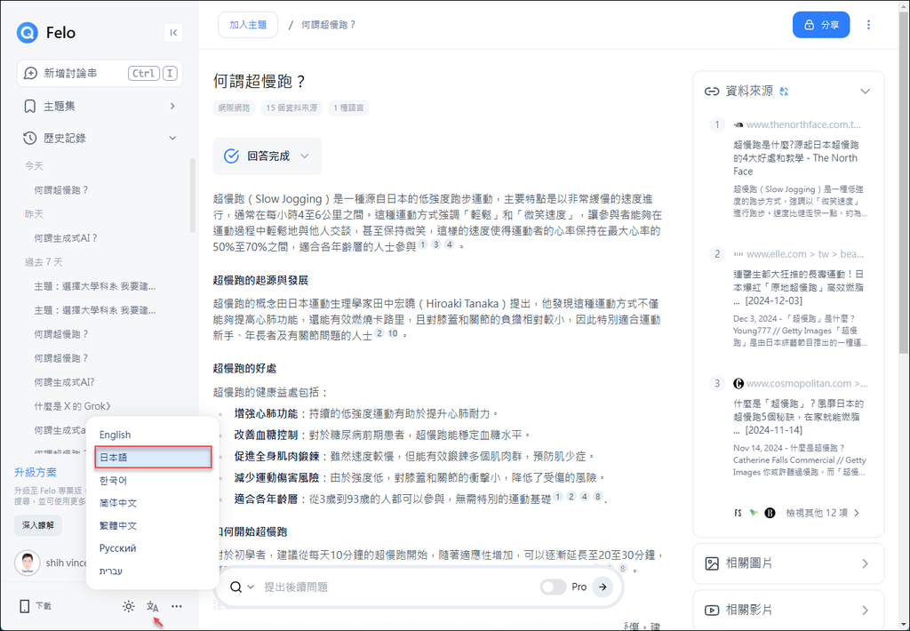Viewport: 910px width, 631px height.
Task: Choose 日本語 in language menu
Action: [153, 458]
